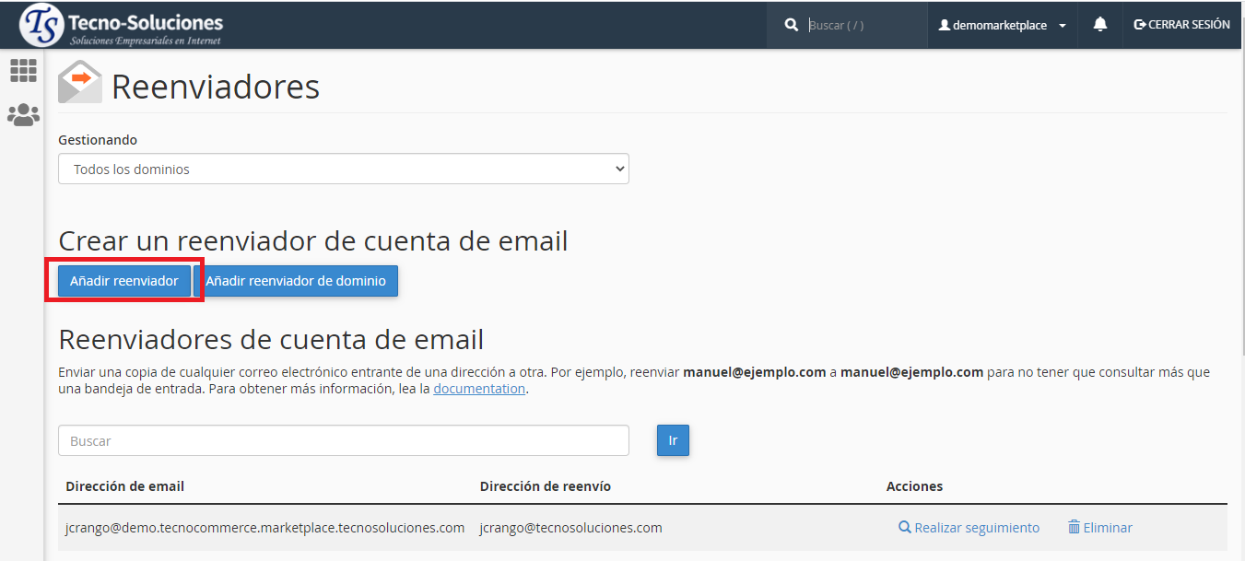Click the Reenviadores envelope icon
Image resolution: width=1245 pixels, height=561 pixels.
pos(79,82)
